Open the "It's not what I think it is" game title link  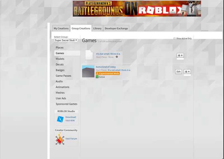tap(108, 54)
